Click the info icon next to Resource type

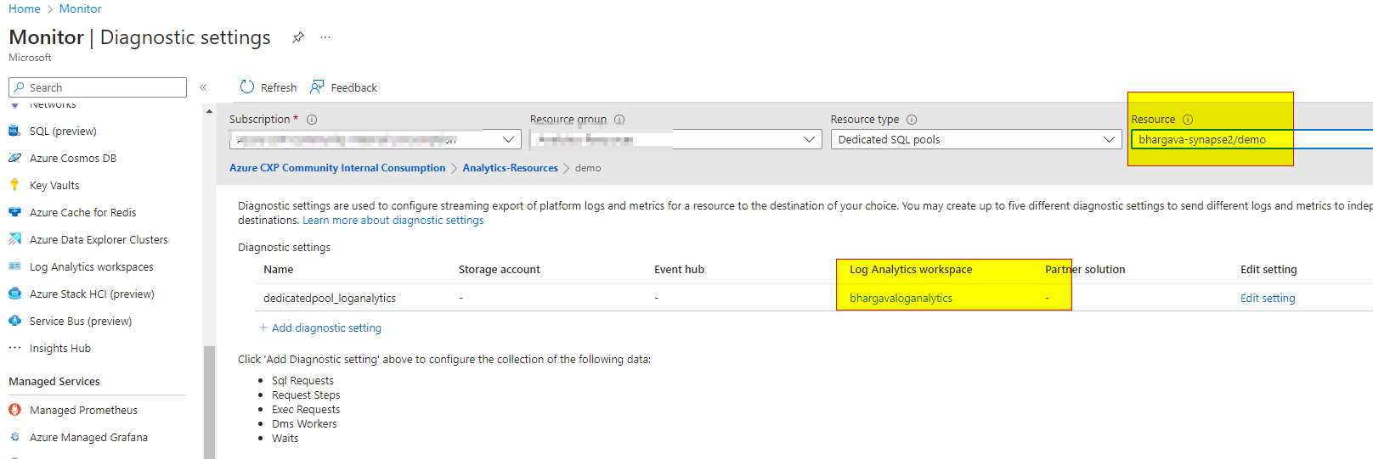click(912, 120)
